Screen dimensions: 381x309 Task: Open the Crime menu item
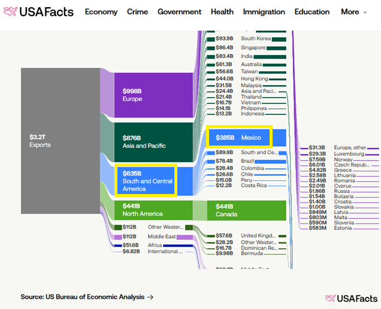137,11
